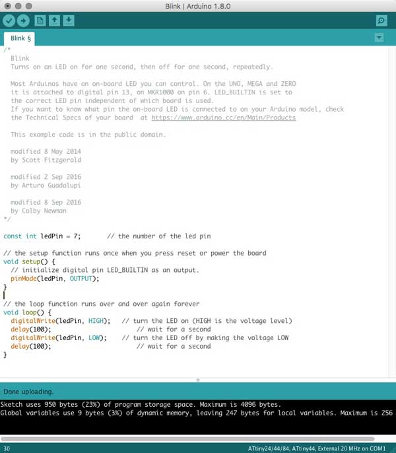Click 'Turns on an LED on for one second' comment
The width and height of the screenshot is (396, 453).
[142, 67]
